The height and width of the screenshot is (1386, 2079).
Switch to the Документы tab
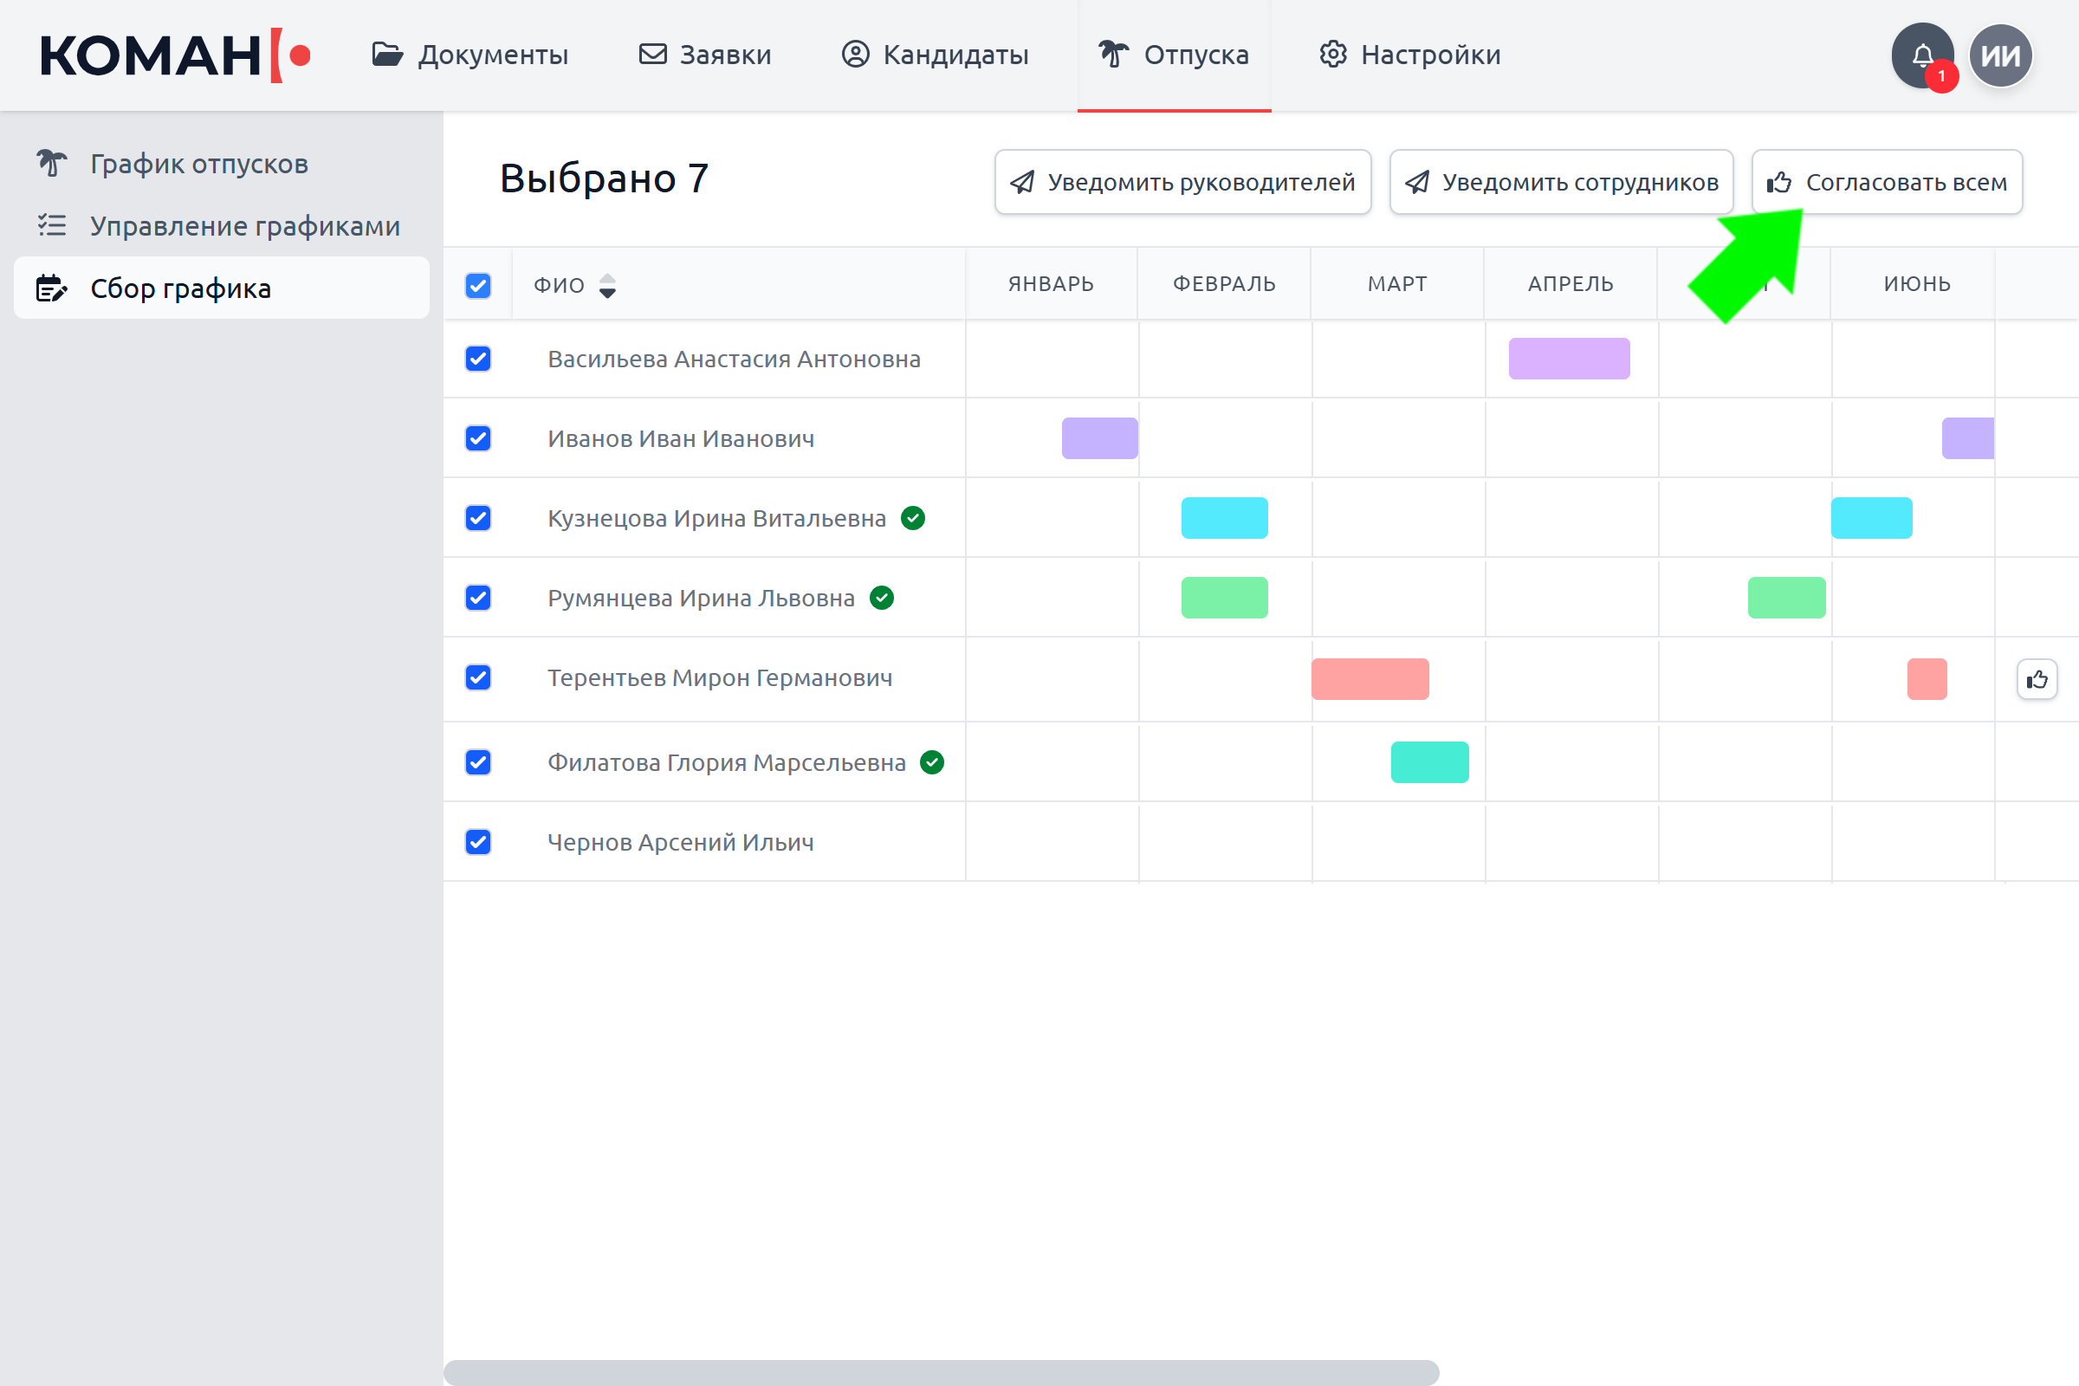[x=470, y=55]
